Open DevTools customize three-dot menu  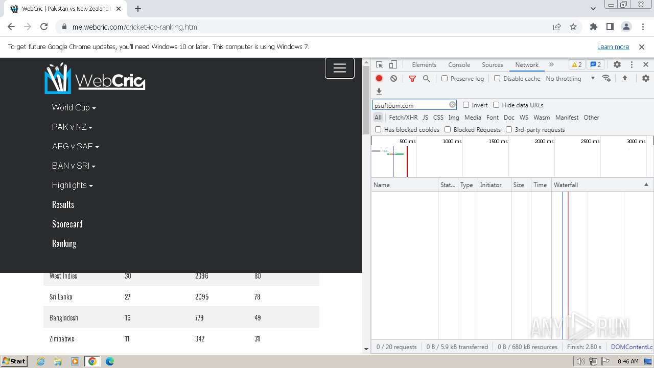(632, 65)
